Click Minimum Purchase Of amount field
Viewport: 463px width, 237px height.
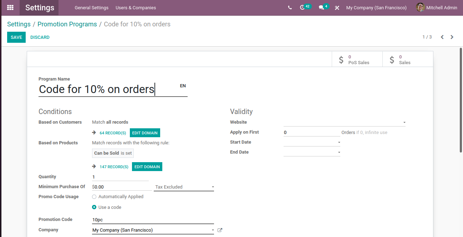pos(122,187)
